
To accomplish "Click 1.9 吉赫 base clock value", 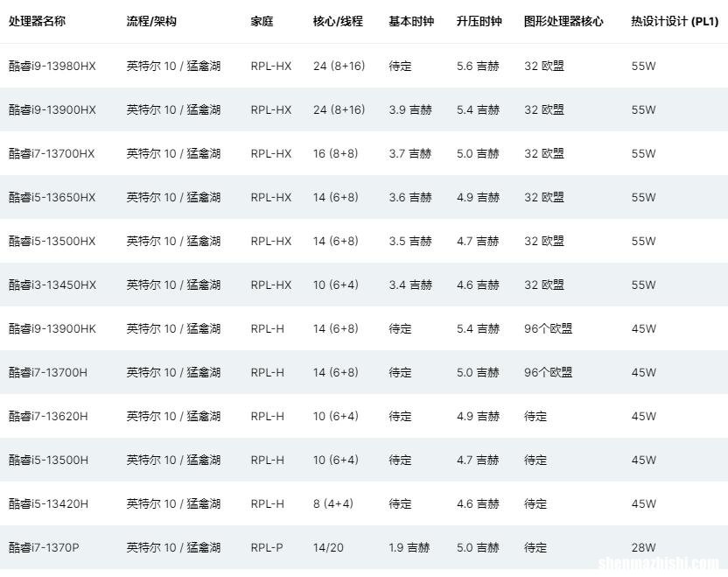I will coord(409,547).
